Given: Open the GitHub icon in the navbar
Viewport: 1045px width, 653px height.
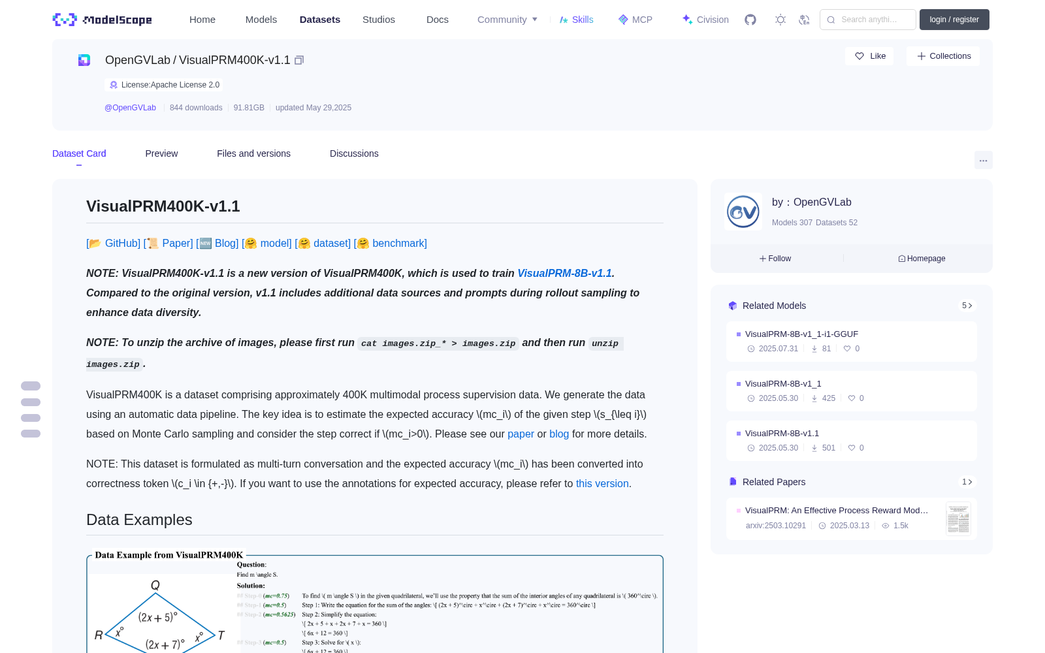Looking at the screenshot, I should coord(750,20).
